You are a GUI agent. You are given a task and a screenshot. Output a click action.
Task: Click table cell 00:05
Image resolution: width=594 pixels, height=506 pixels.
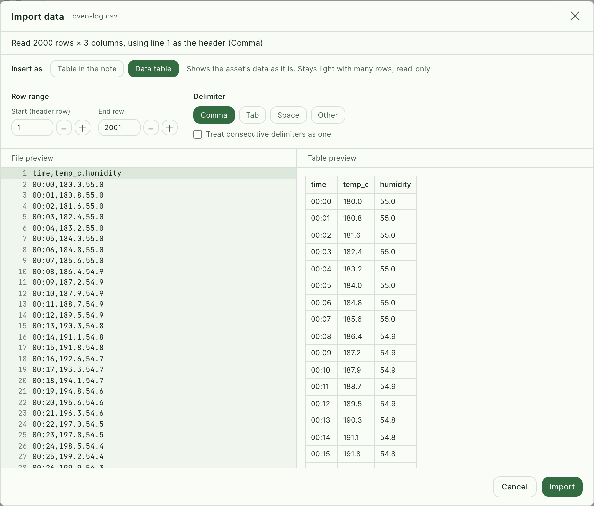click(321, 286)
